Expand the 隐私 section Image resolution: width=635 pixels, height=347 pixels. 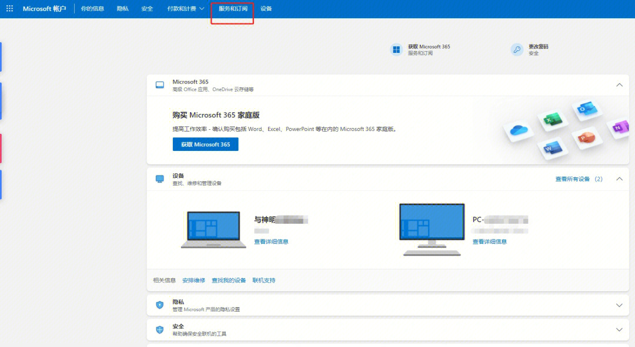coord(619,305)
